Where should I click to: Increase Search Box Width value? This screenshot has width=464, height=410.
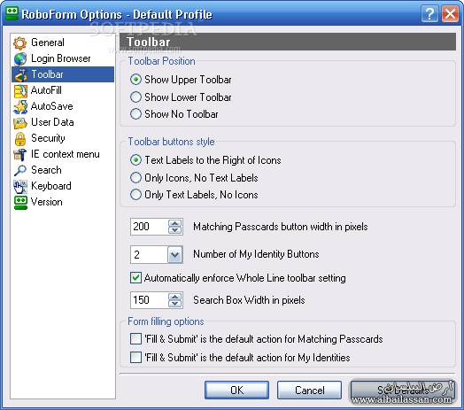pyautogui.click(x=175, y=297)
